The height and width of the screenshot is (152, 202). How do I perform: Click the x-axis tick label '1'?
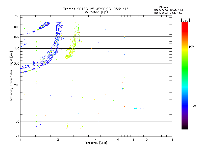click(20, 140)
